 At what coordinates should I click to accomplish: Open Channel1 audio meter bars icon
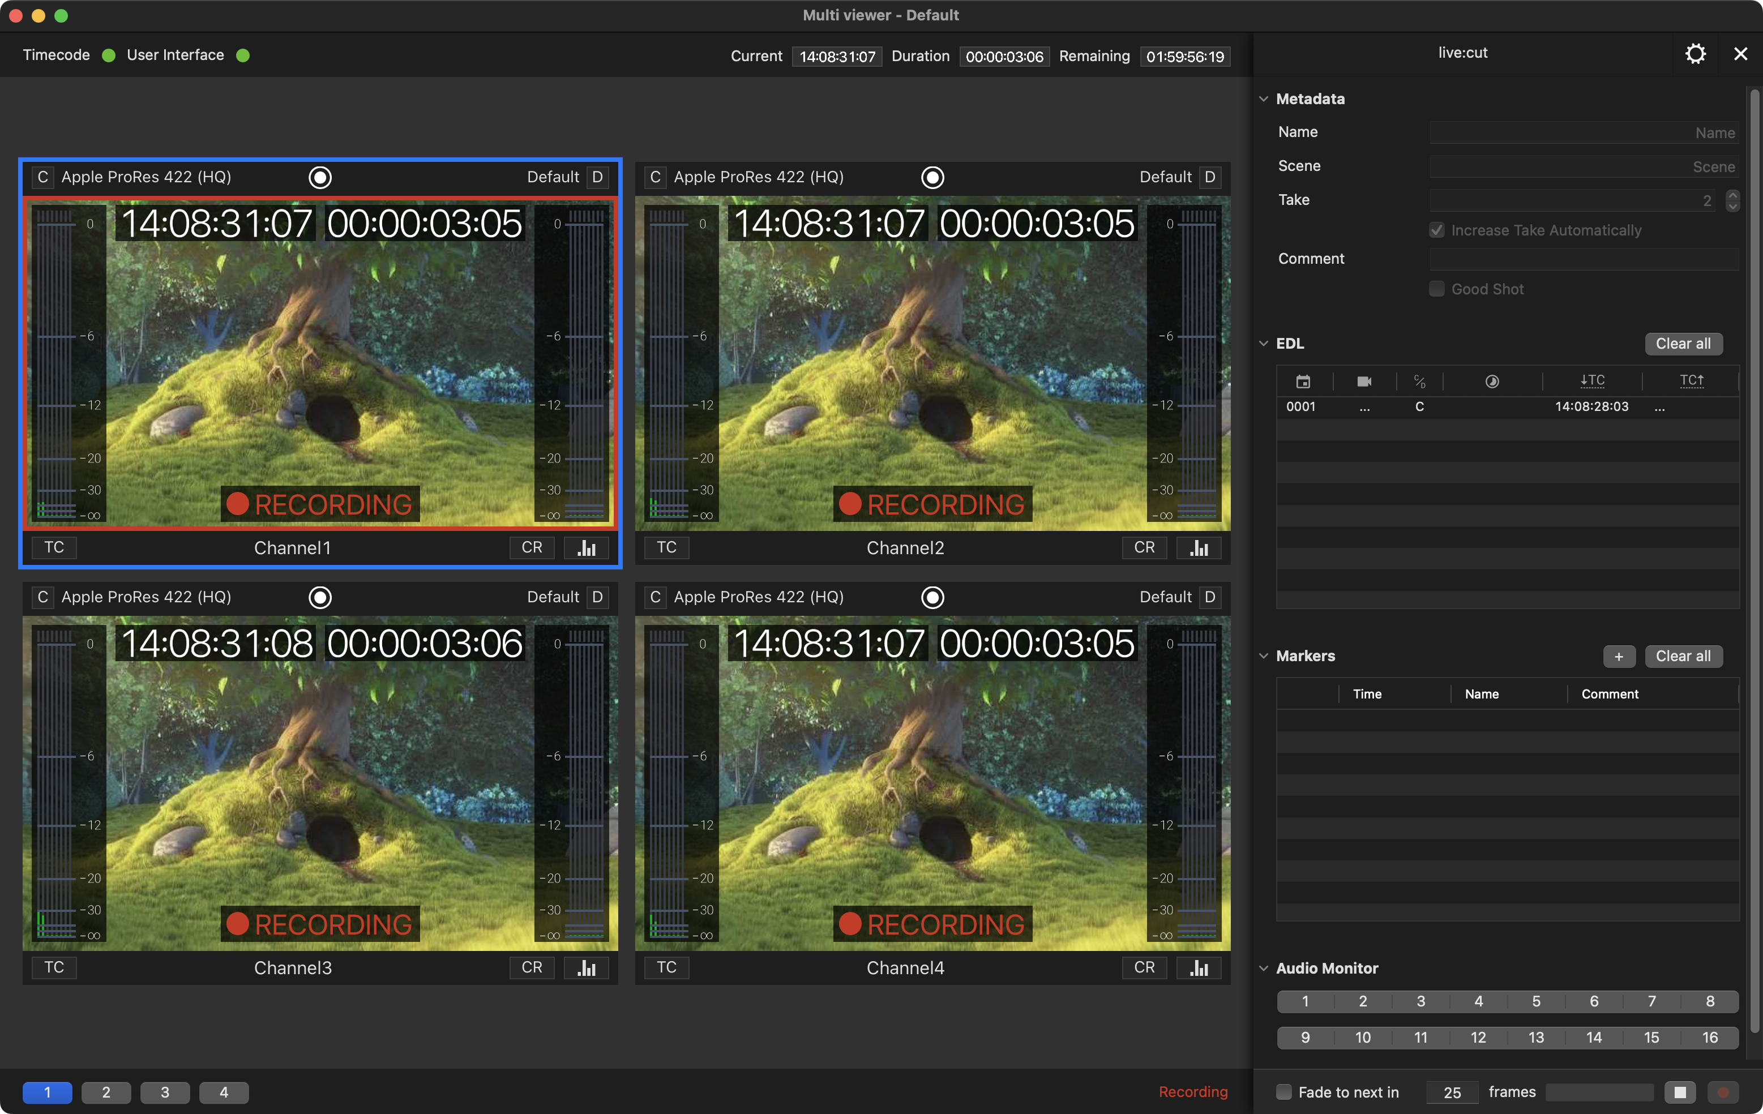[x=587, y=547]
